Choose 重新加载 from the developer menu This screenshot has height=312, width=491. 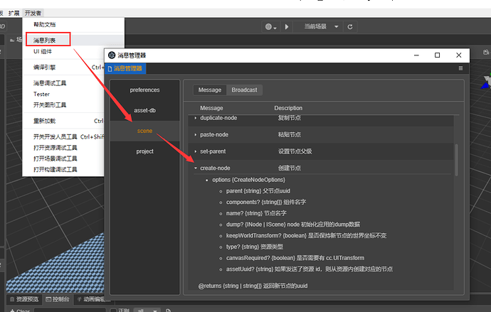pyautogui.click(x=44, y=121)
